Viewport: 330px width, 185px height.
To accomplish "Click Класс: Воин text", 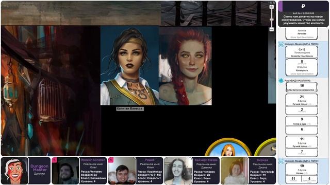I will (x=203, y=178).
